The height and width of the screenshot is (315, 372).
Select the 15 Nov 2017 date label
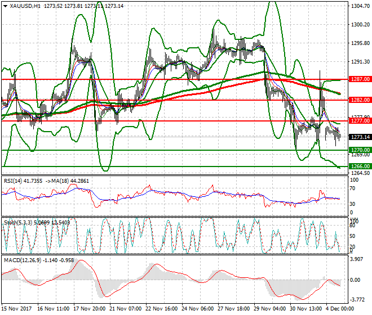16,309
